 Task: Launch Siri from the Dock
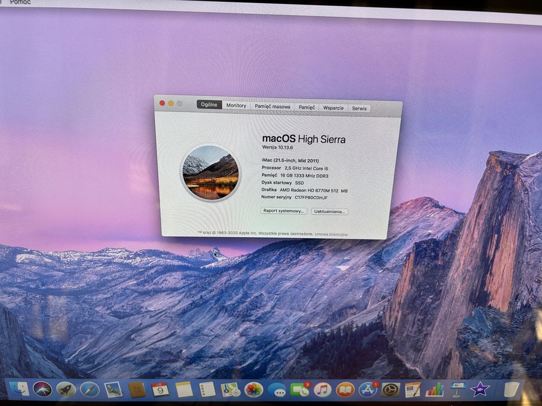[42, 389]
